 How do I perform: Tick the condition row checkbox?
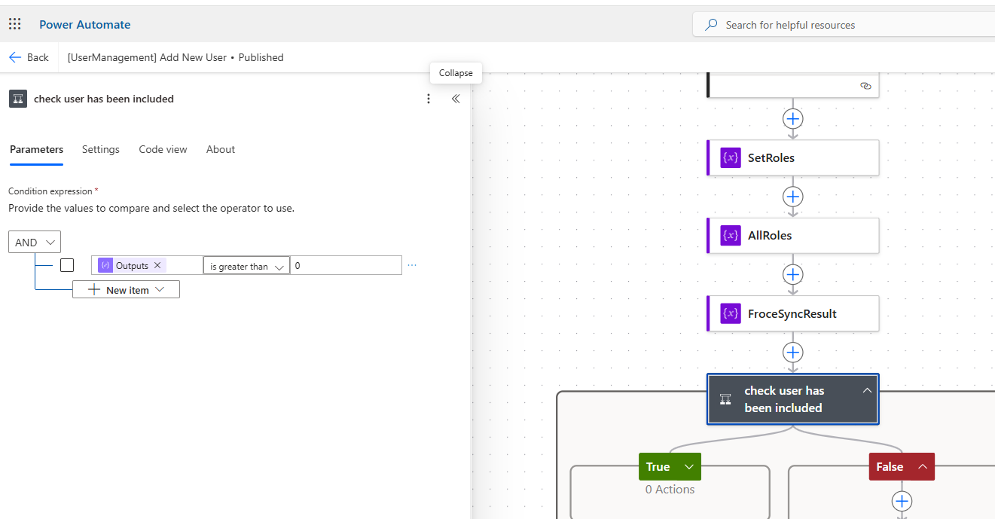[x=67, y=265]
